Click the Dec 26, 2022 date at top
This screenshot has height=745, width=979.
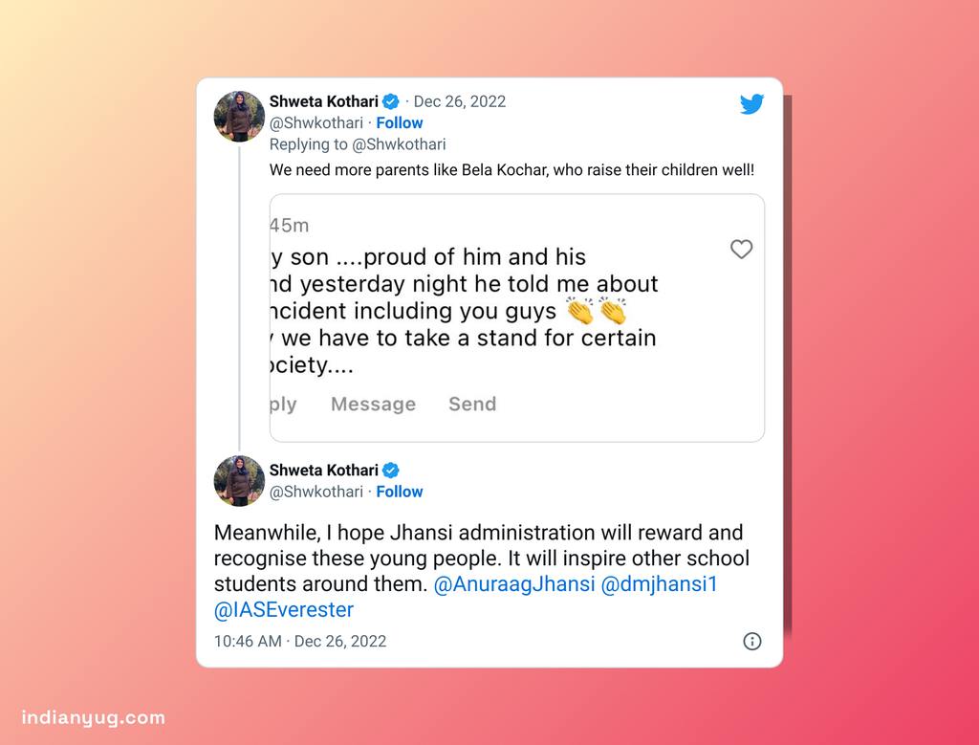460,101
